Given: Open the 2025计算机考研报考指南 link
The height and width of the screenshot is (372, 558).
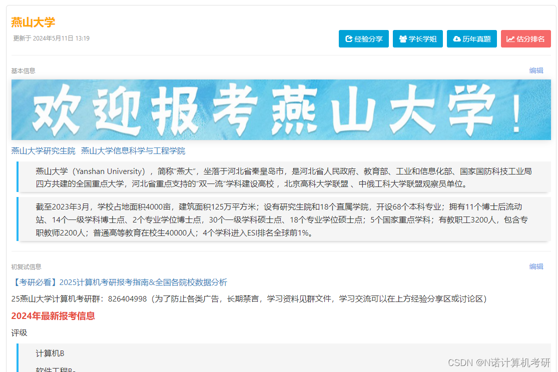Looking at the screenshot, I should point(119,282).
